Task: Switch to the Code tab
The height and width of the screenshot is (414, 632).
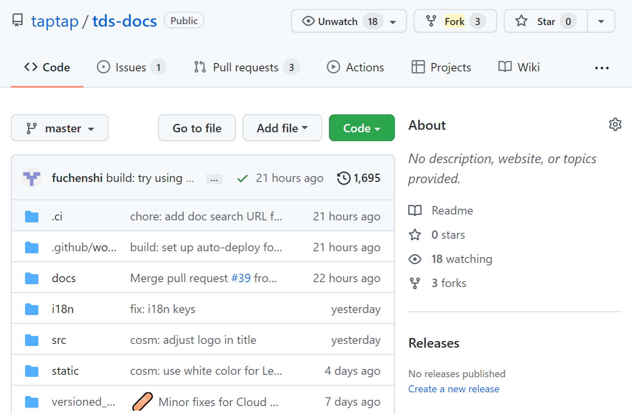Action: [x=47, y=67]
